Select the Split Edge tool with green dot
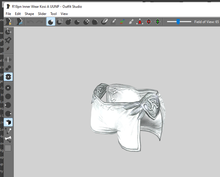 tap(158, 22)
